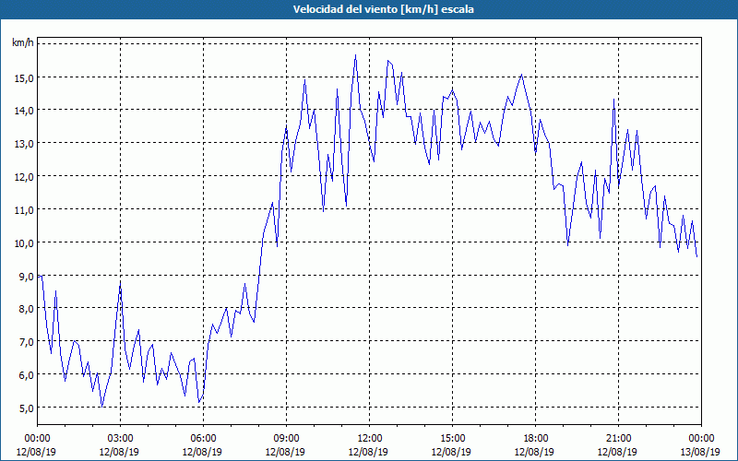Click the 03:00 time label on the x-axis
Image resolution: width=738 pixels, height=461 pixels.
(120, 439)
